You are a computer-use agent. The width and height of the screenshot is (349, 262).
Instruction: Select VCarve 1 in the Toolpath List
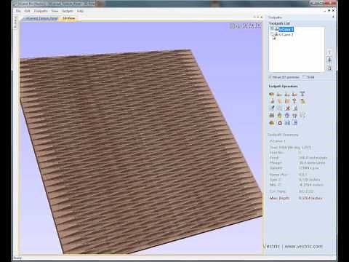[x=286, y=29]
